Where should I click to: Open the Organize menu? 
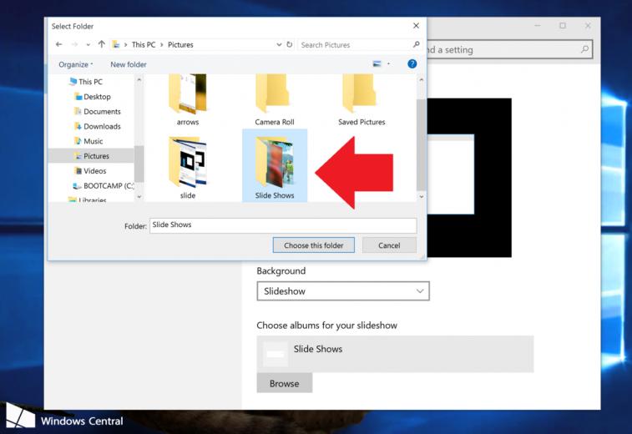coord(75,64)
